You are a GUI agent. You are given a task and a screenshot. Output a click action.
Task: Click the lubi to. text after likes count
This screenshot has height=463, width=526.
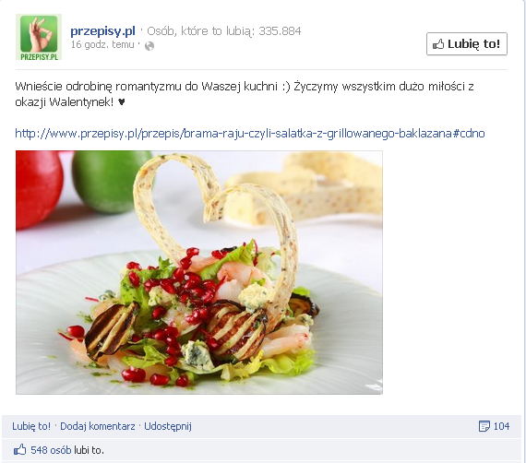(89, 450)
